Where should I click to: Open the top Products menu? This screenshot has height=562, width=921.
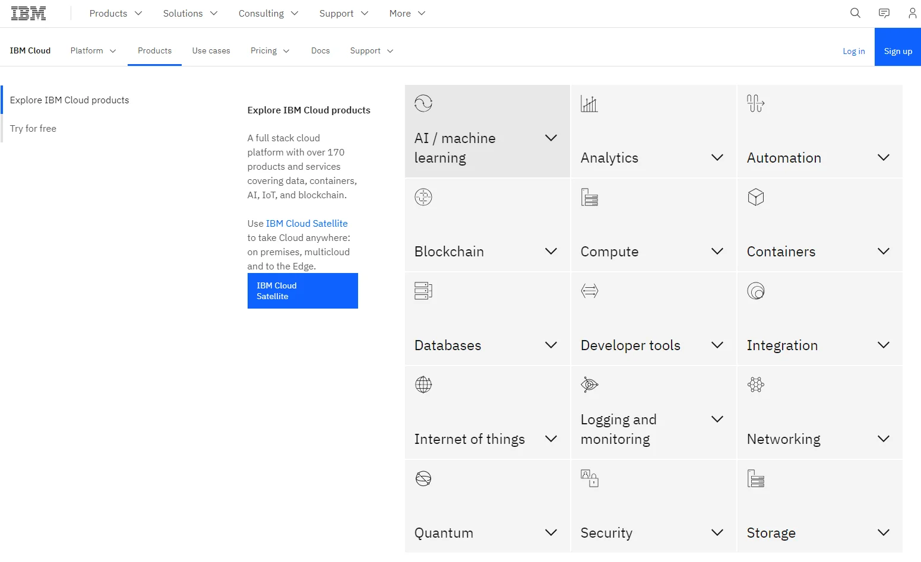tap(116, 13)
